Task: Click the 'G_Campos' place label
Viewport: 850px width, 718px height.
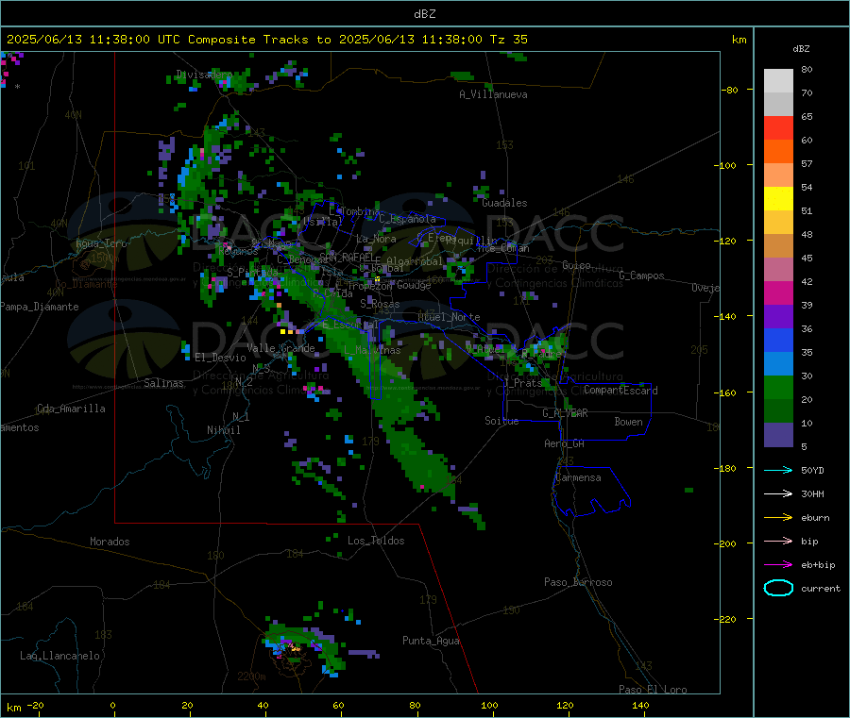Action: point(641,276)
